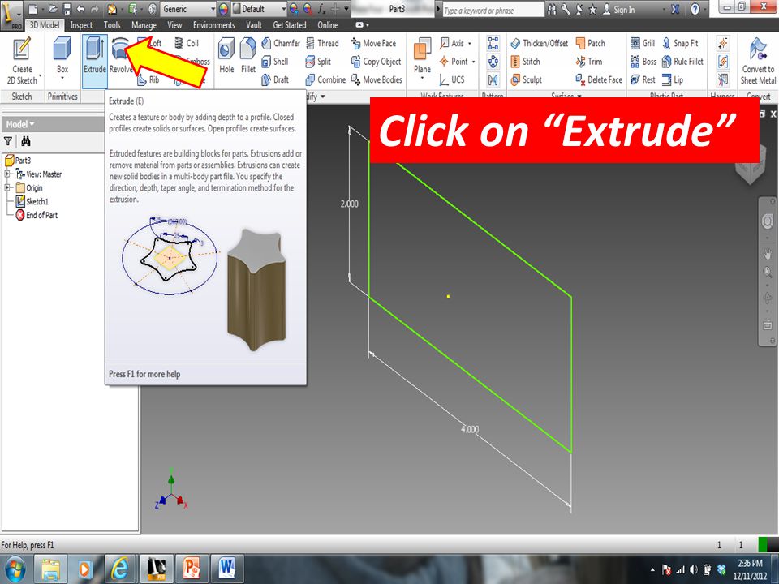Choose the Chamfer tool
779x584 pixels.
point(281,43)
